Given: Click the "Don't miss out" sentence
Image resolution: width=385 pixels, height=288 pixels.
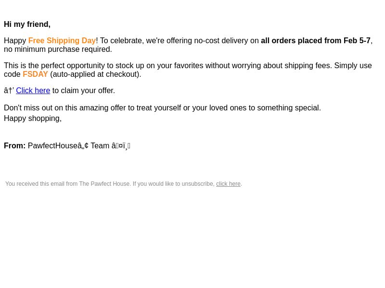Looking at the screenshot, I should tap(162, 108).
